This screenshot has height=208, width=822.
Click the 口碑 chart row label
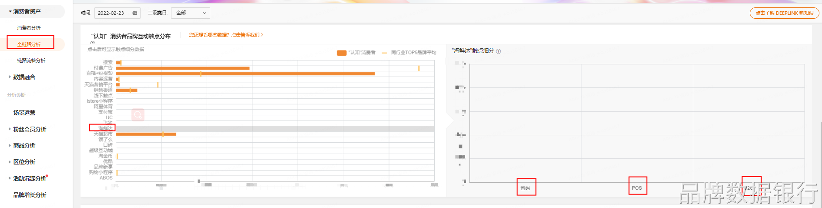click(108, 145)
